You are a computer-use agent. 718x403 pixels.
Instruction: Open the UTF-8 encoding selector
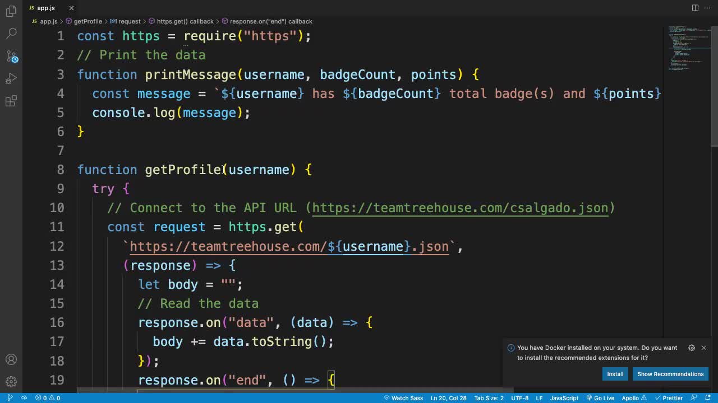519,398
